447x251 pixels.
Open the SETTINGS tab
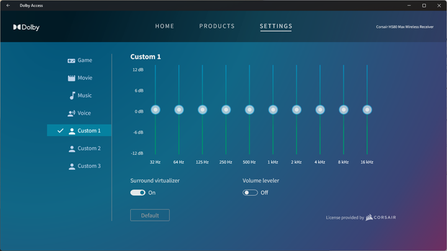pos(276,27)
